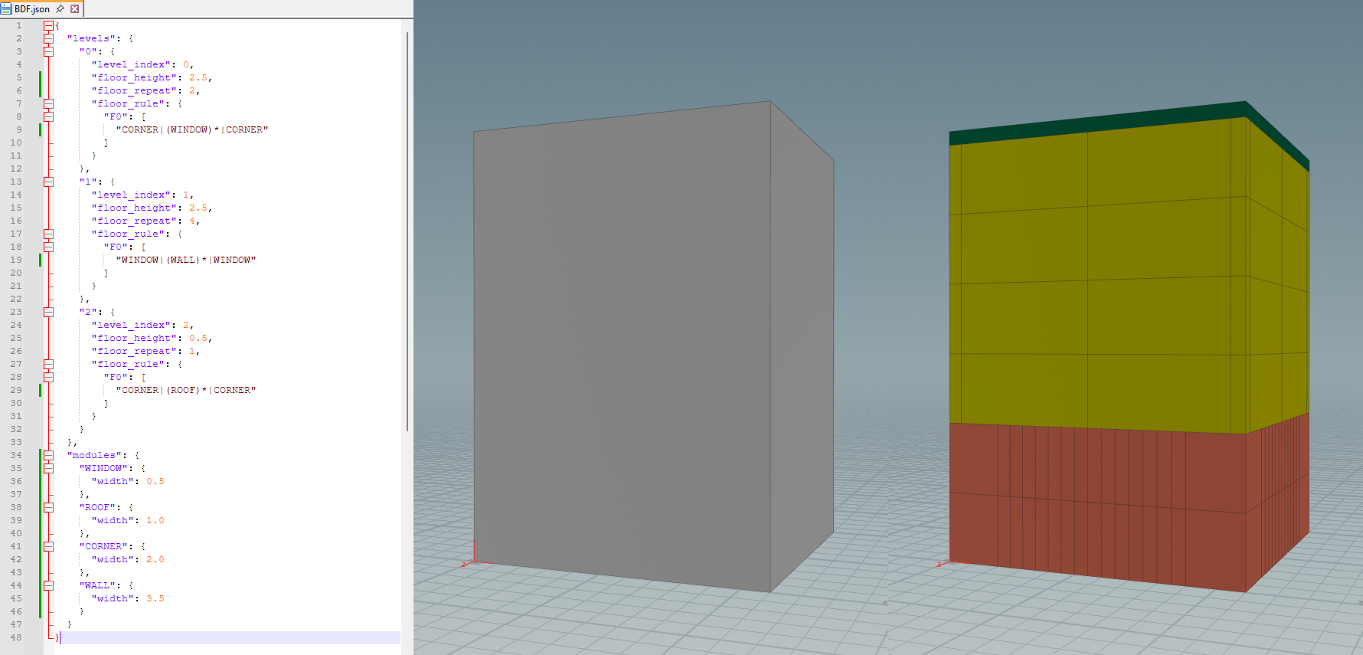The width and height of the screenshot is (1363, 655).
Task: Click the pin icon on BDF.json tab
Action: pyautogui.click(x=60, y=9)
